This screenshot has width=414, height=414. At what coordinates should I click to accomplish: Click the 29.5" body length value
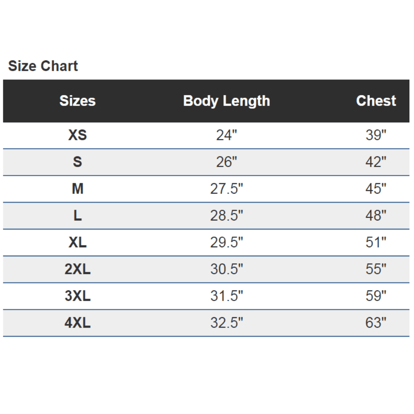[226, 242]
